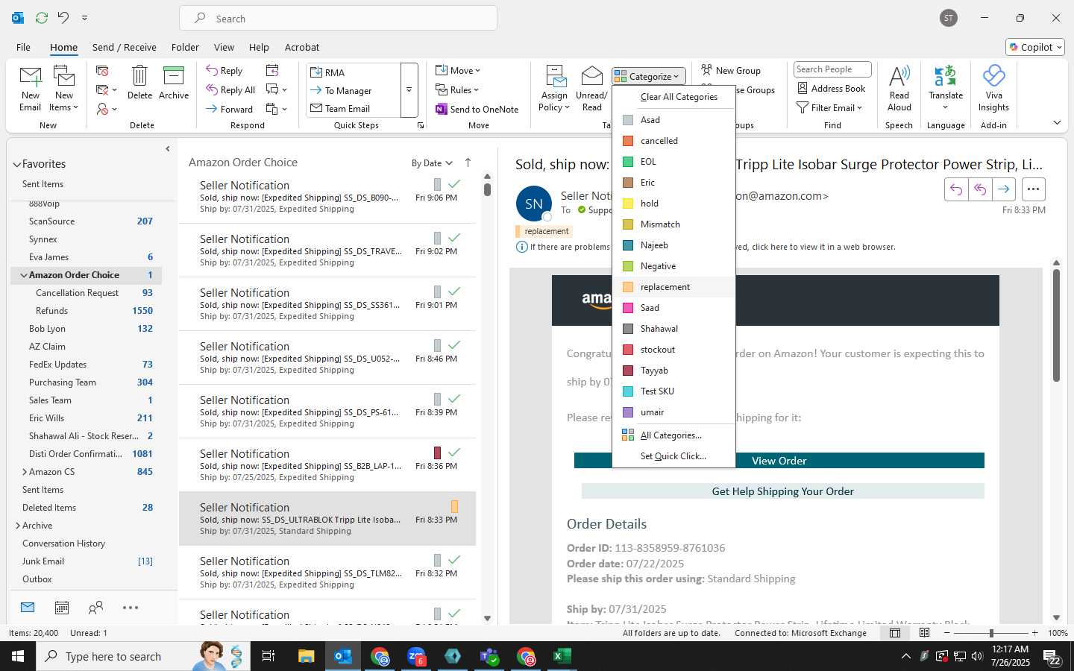This screenshot has height=671, width=1074.
Task: Open Microsoft Teams from taskbar
Action: pyautogui.click(x=489, y=656)
